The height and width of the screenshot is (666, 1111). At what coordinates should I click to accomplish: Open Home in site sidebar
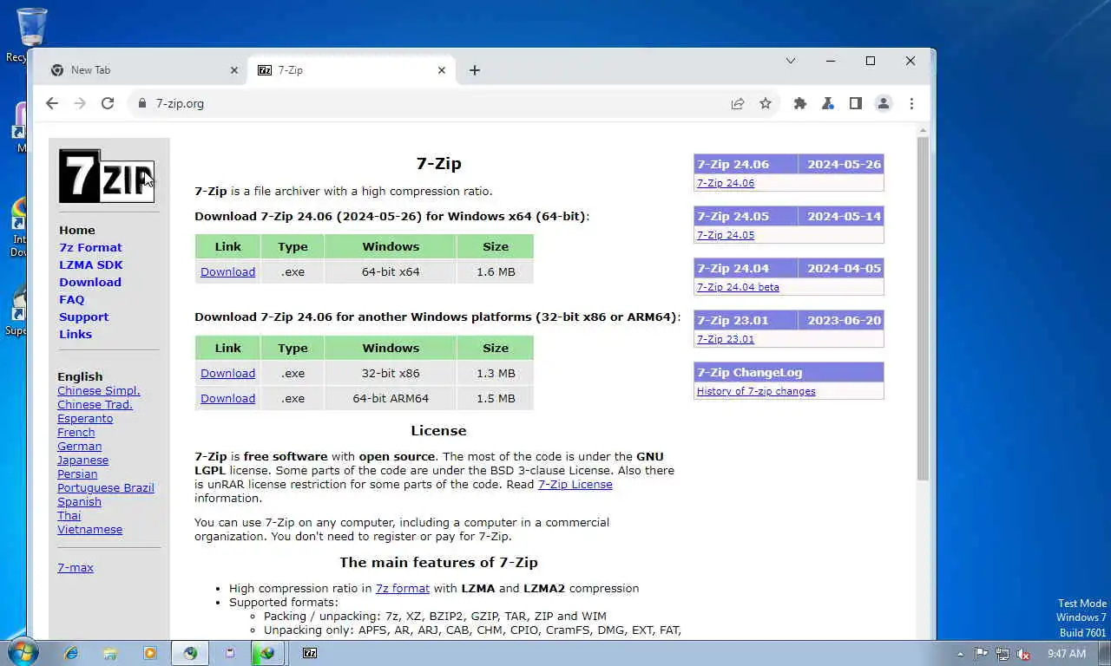77,230
